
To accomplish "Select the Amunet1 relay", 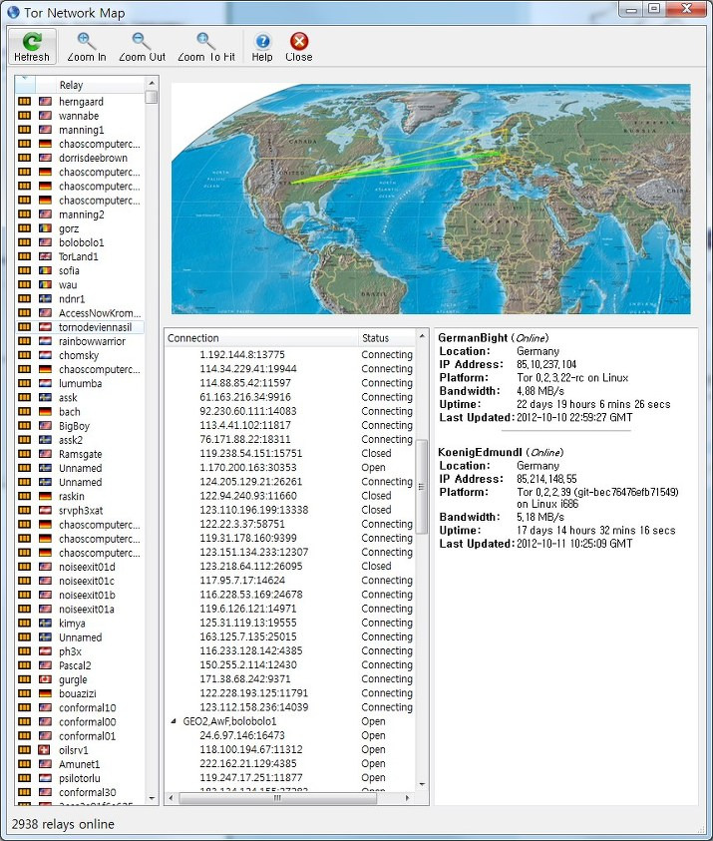I will point(80,764).
